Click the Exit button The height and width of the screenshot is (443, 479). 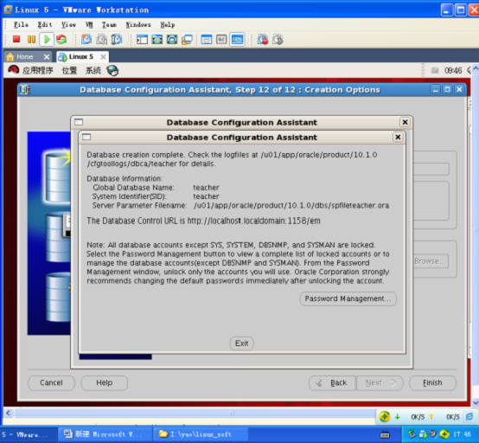coord(241,343)
